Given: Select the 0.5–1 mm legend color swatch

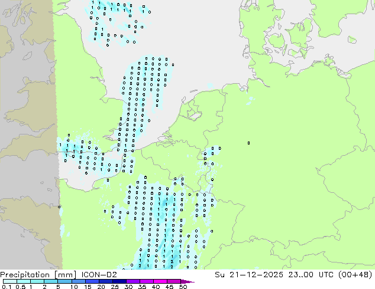Looking at the screenshot, I should 24,281.
